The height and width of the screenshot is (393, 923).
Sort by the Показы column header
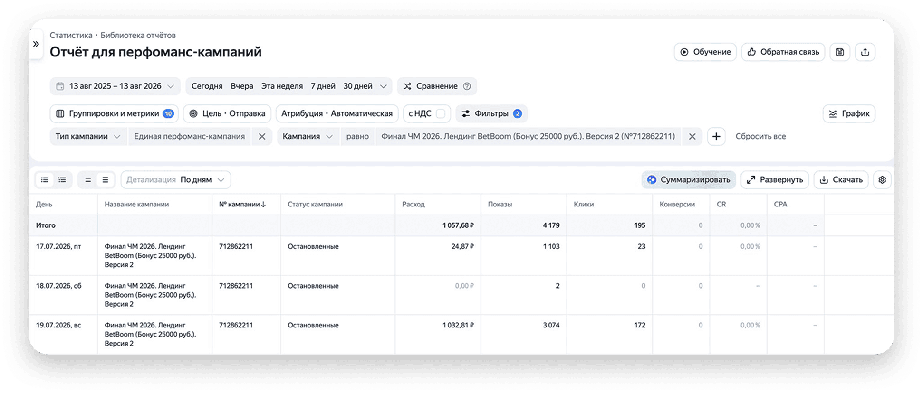(x=500, y=205)
